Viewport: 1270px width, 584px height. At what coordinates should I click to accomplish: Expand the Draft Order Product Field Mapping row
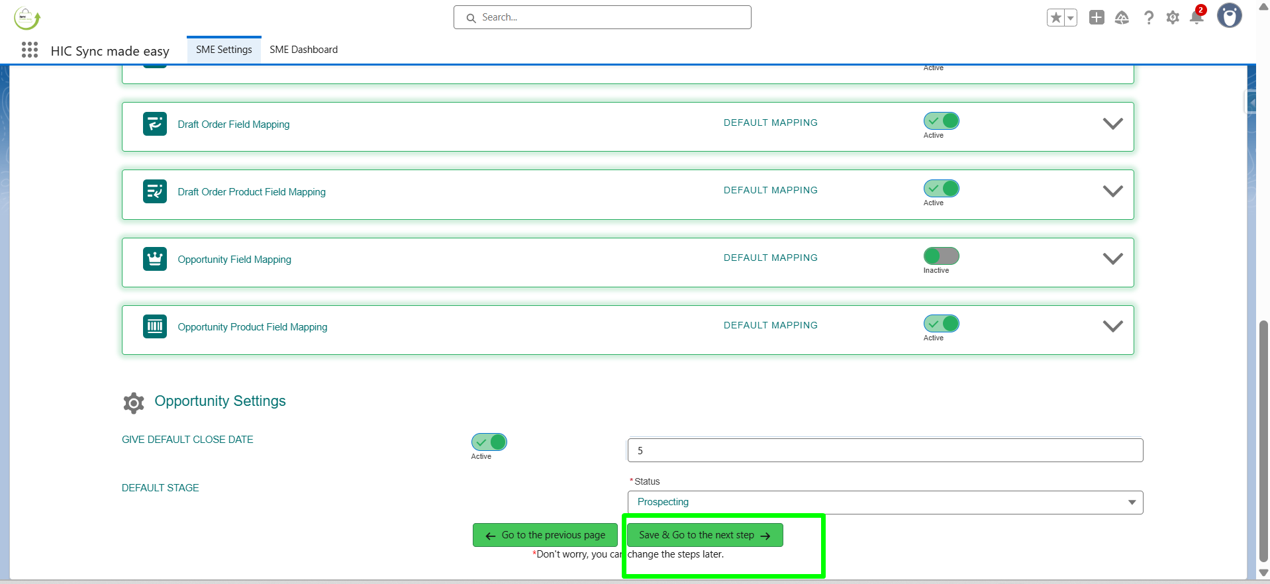click(1112, 191)
